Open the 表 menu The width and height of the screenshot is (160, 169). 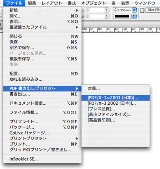[x=113, y=3]
